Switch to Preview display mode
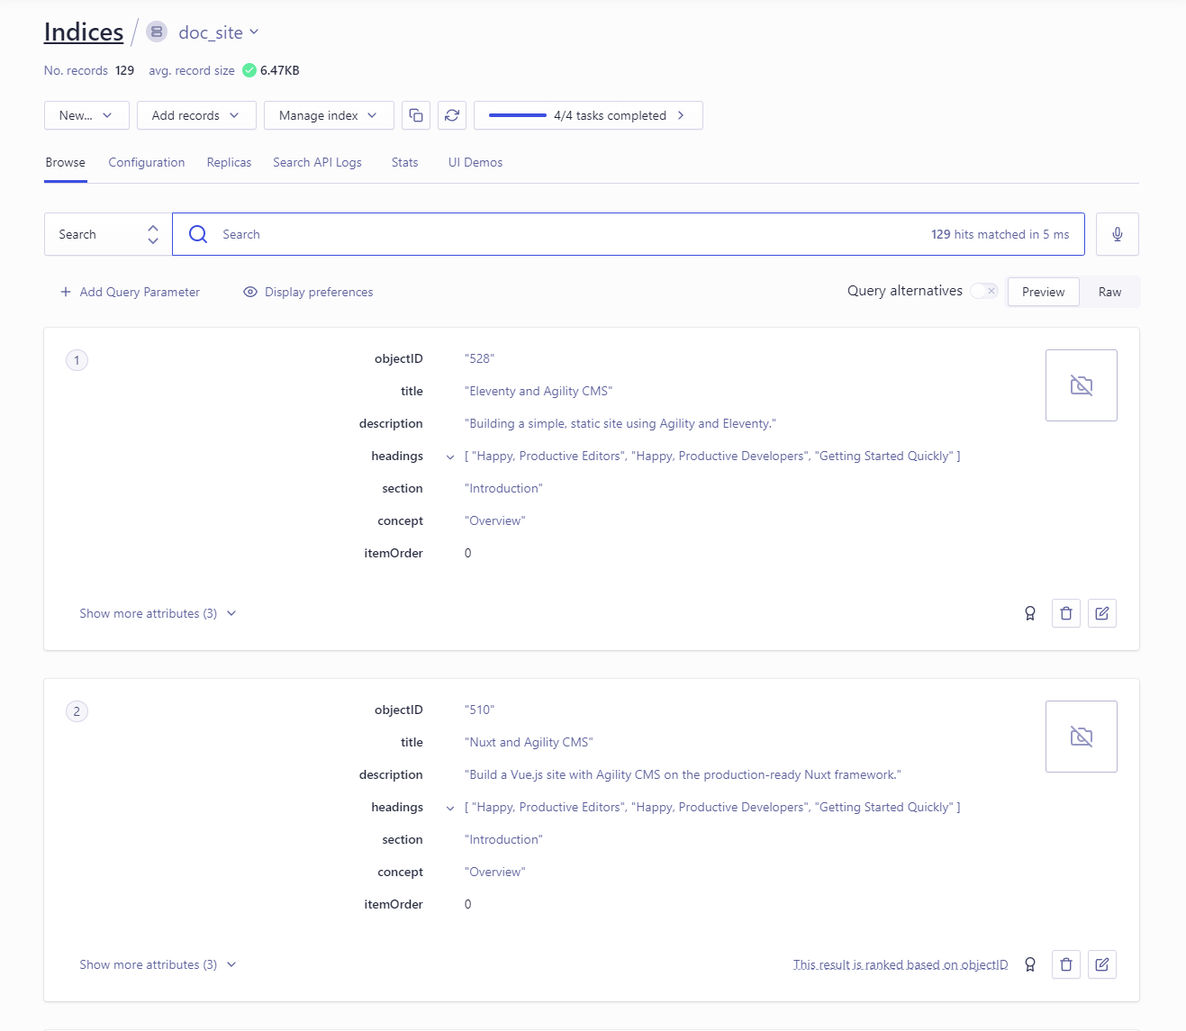This screenshot has height=1031, width=1186. [x=1044, y=292]
